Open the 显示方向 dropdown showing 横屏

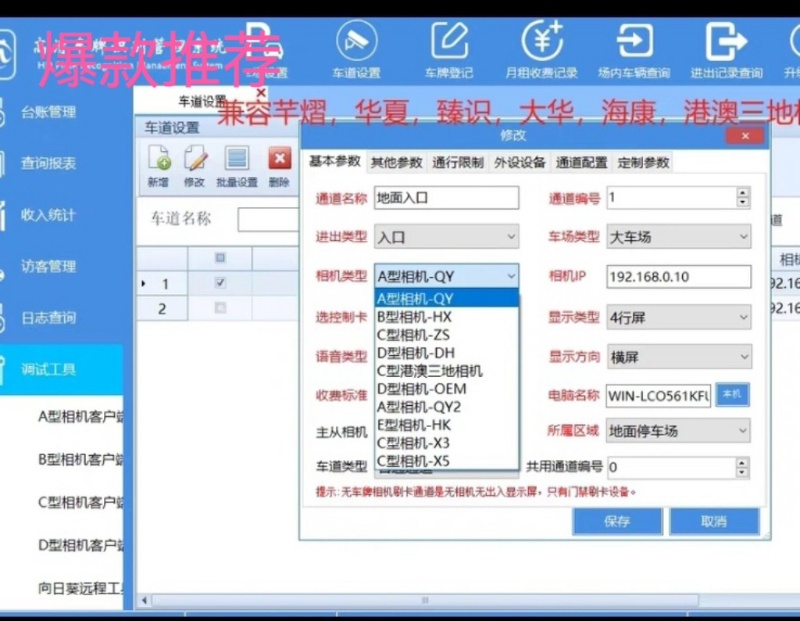678,357
